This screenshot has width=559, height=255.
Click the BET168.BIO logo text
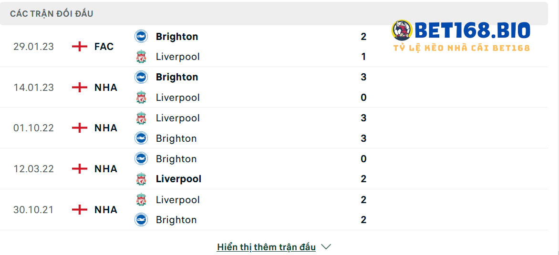pos(472,30)
